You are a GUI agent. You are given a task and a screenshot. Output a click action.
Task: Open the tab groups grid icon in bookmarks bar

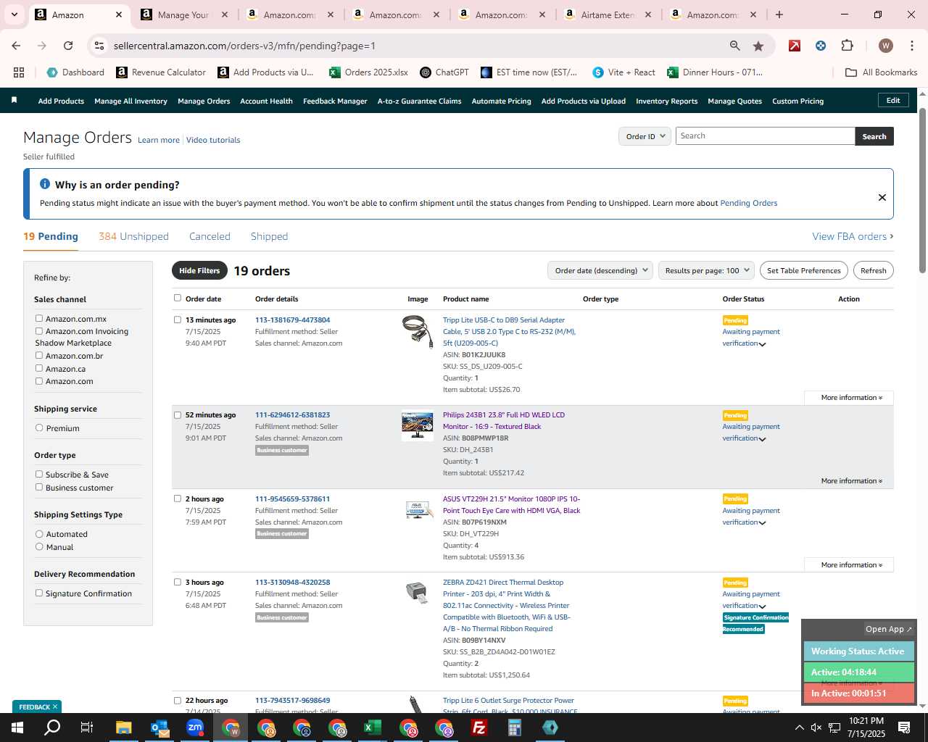click(x=19, y=72)
